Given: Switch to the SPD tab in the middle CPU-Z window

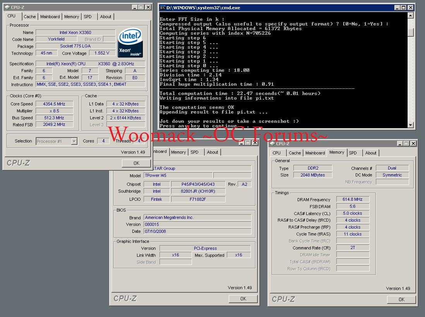Looking at the screenshot, I should point(194,152).
